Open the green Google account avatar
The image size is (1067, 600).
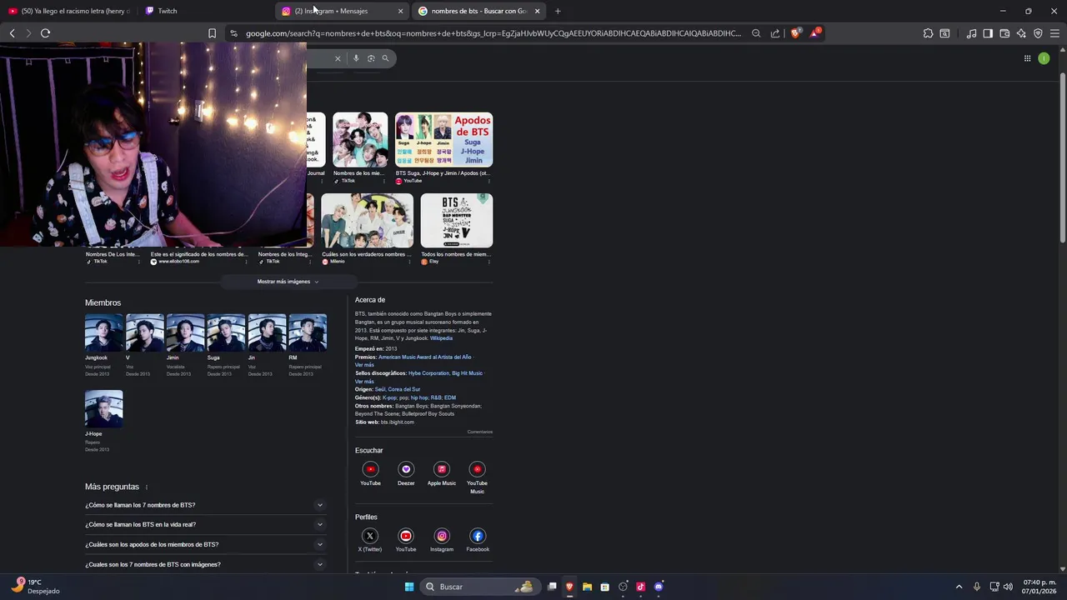(1044, 58)
